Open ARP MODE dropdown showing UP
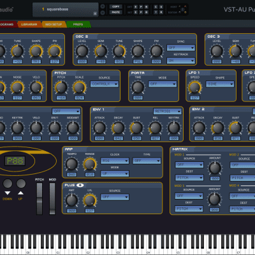Screen dimensions: 255x255 pos(115,173)
